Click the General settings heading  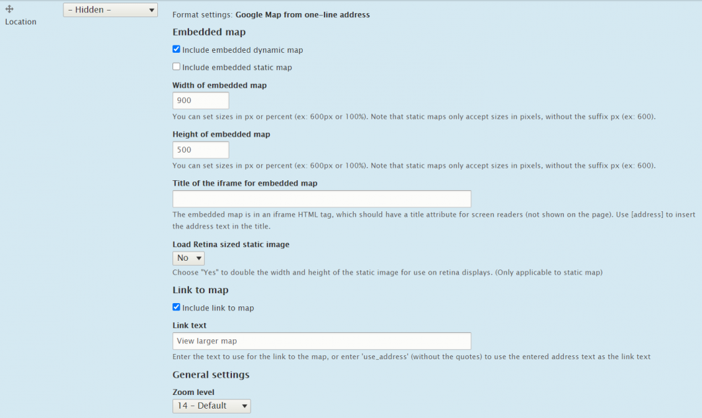tap(210, 374)
